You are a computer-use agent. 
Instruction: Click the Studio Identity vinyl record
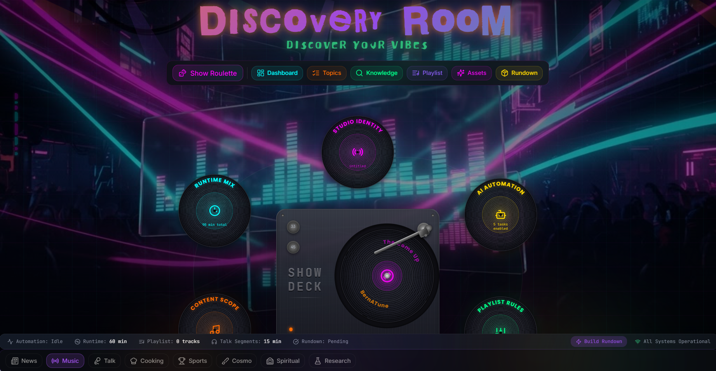click(357, 152)
